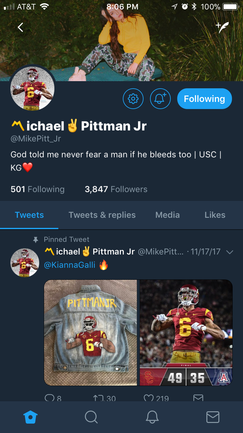Image resolution: width=243 pixels, height=433 pixels.
Task: Switch to Tweets & replies tab
Action: click(x=102, y=215)
